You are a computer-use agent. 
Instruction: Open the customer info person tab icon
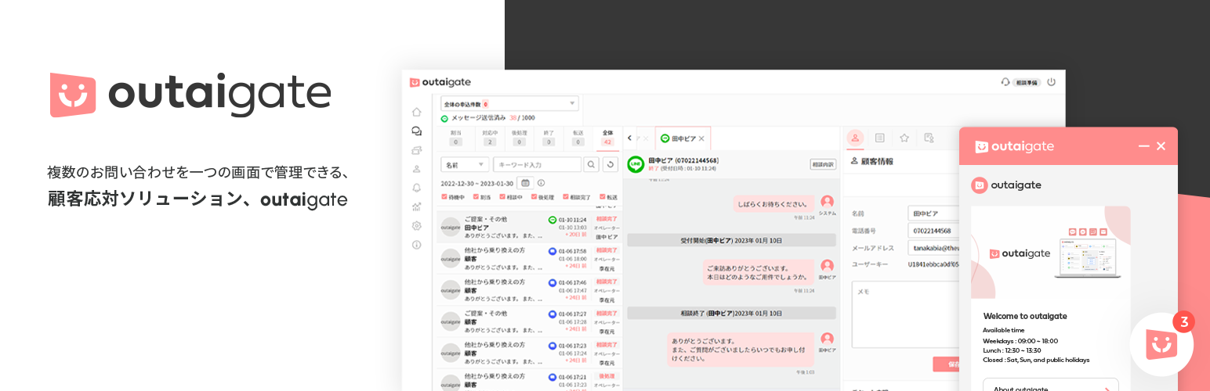pyautogui.click(x=855, y=138)
